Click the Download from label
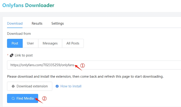This screenshot has height=107, width=181. tap(19, 34)
